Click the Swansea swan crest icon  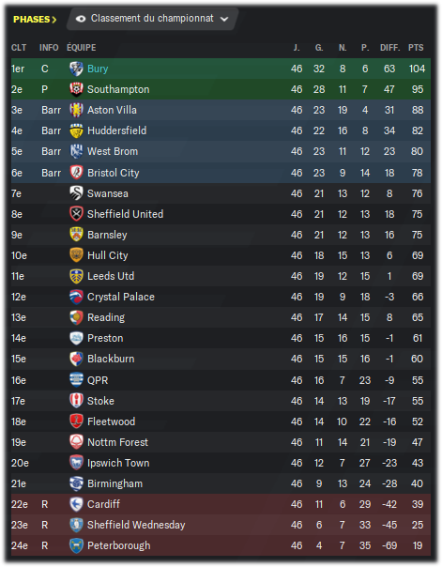point(76,193)
